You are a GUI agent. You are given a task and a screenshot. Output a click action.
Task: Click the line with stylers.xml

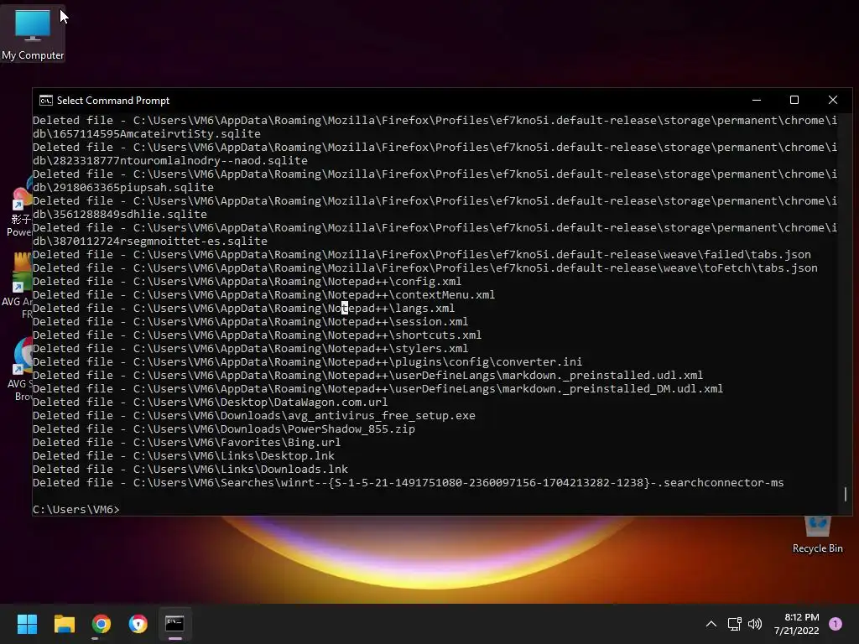coord(250,348)
